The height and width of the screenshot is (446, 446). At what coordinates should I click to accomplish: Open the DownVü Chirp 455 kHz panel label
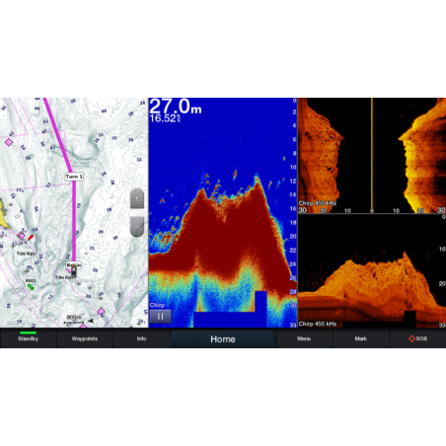pos(318,324)
